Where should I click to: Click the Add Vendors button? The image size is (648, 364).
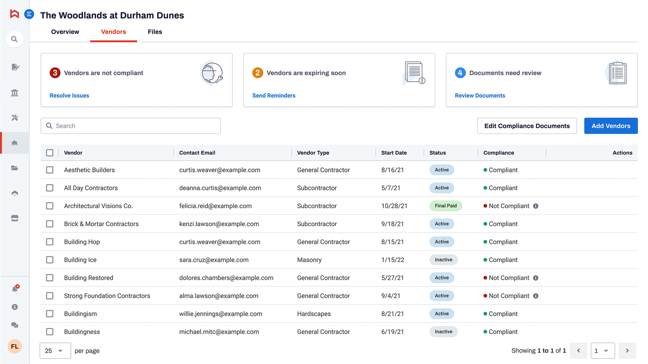click(x=610, y=126)
